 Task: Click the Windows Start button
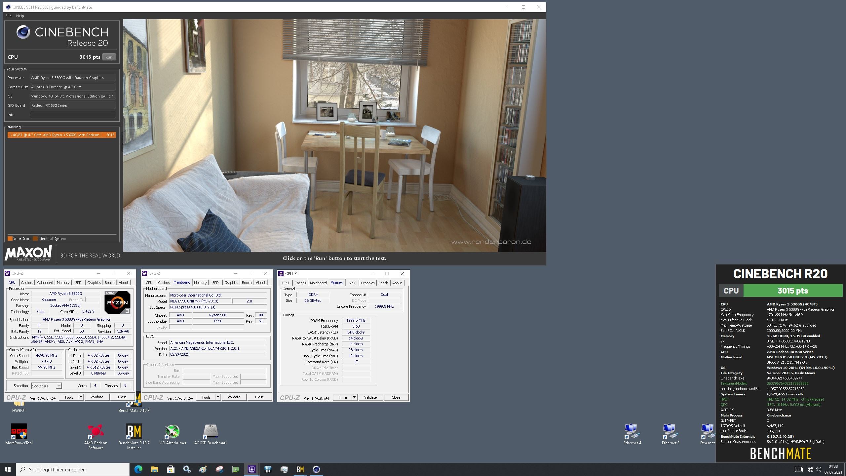[x=8, y=469]
